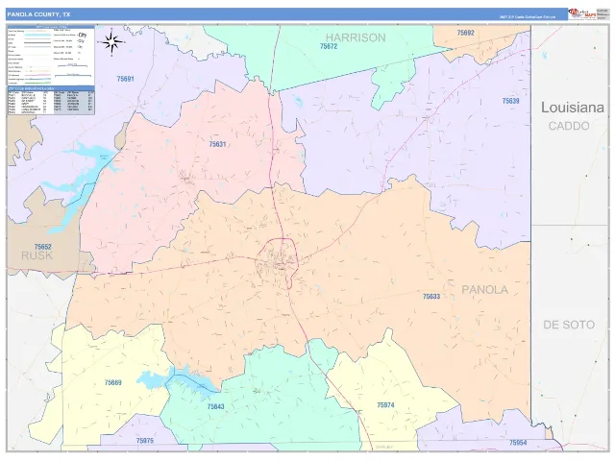Select ZIP code label 75975
The height and width of the screenshot is (461, 615).
145,441
